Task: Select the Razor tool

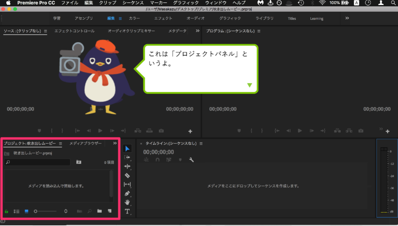Action: pos(127,175)
